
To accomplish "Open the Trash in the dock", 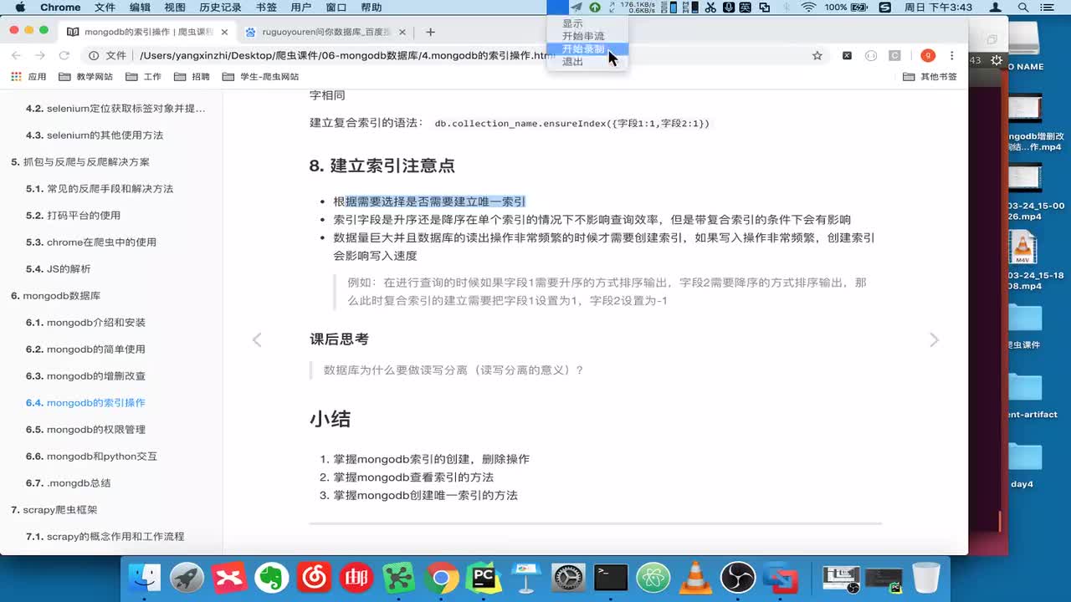I will pos(926,577).
